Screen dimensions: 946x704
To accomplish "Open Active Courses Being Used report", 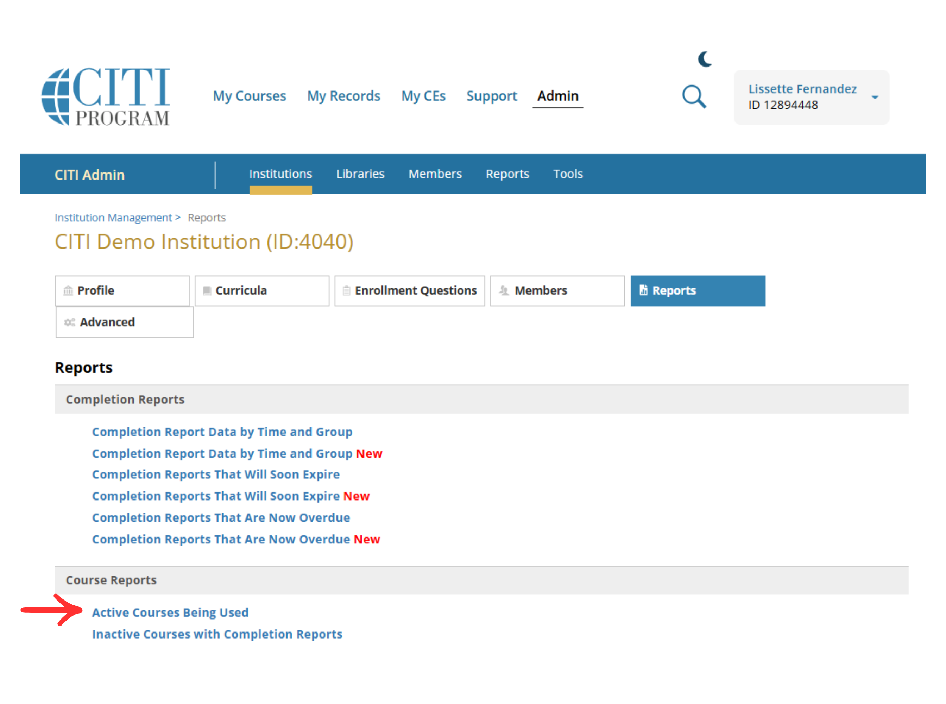I will [x=170, y=612].
